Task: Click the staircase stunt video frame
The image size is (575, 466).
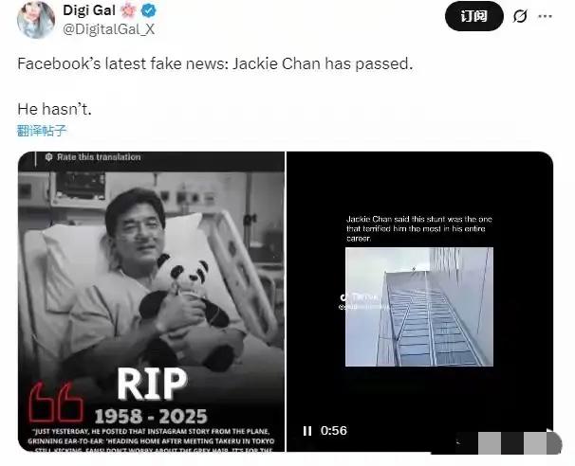Action: pos(419,307)
